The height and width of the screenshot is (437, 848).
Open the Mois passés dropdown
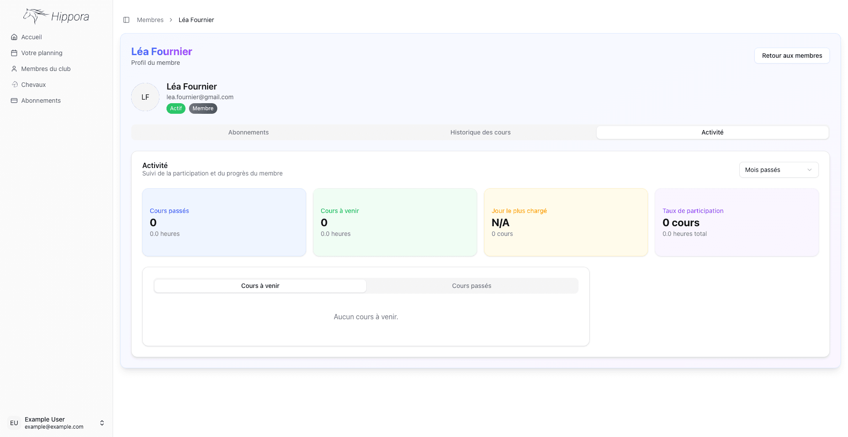tap(778, 170)
